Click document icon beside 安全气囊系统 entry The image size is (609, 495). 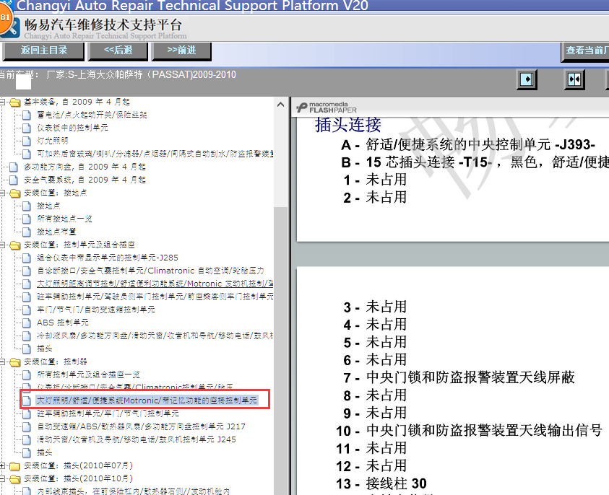(x=14, y=180)
